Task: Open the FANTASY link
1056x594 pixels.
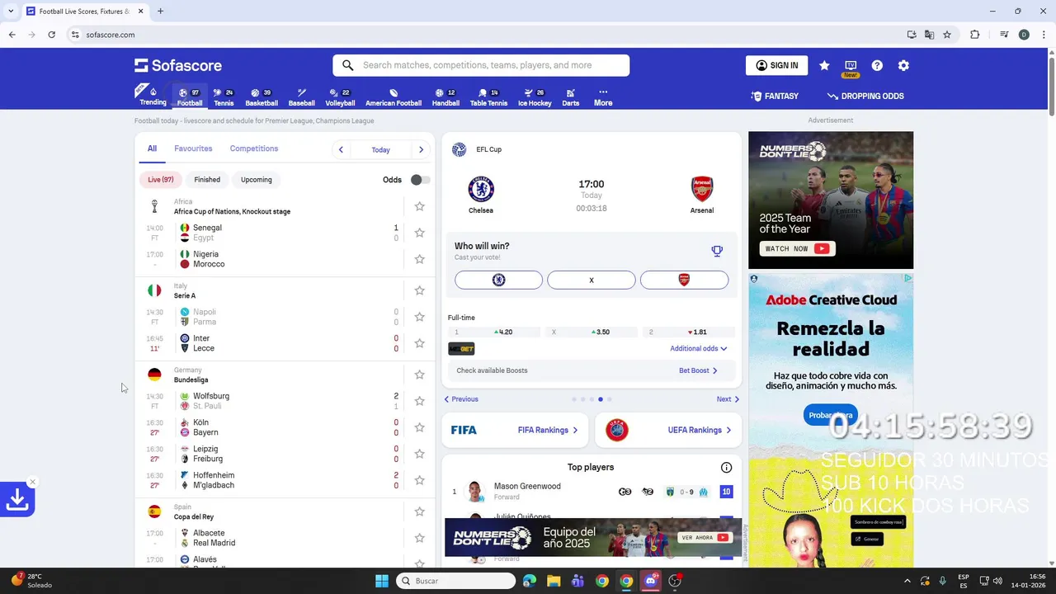Action: coord(775,96)
